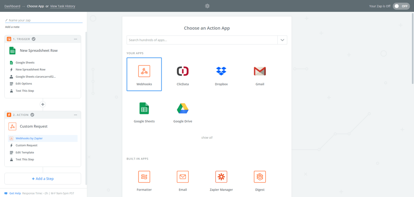The width and height of the screenshot is (414, 197).
Task: Click the pencil icon by zap name
Action: tap(6, 20)
